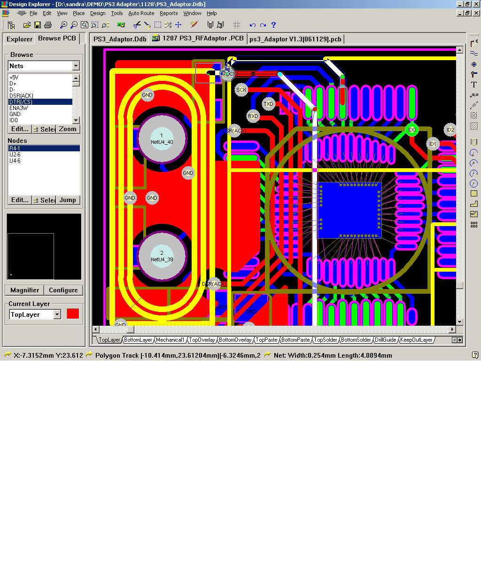Click the Configure button

(x=63, y=290)
